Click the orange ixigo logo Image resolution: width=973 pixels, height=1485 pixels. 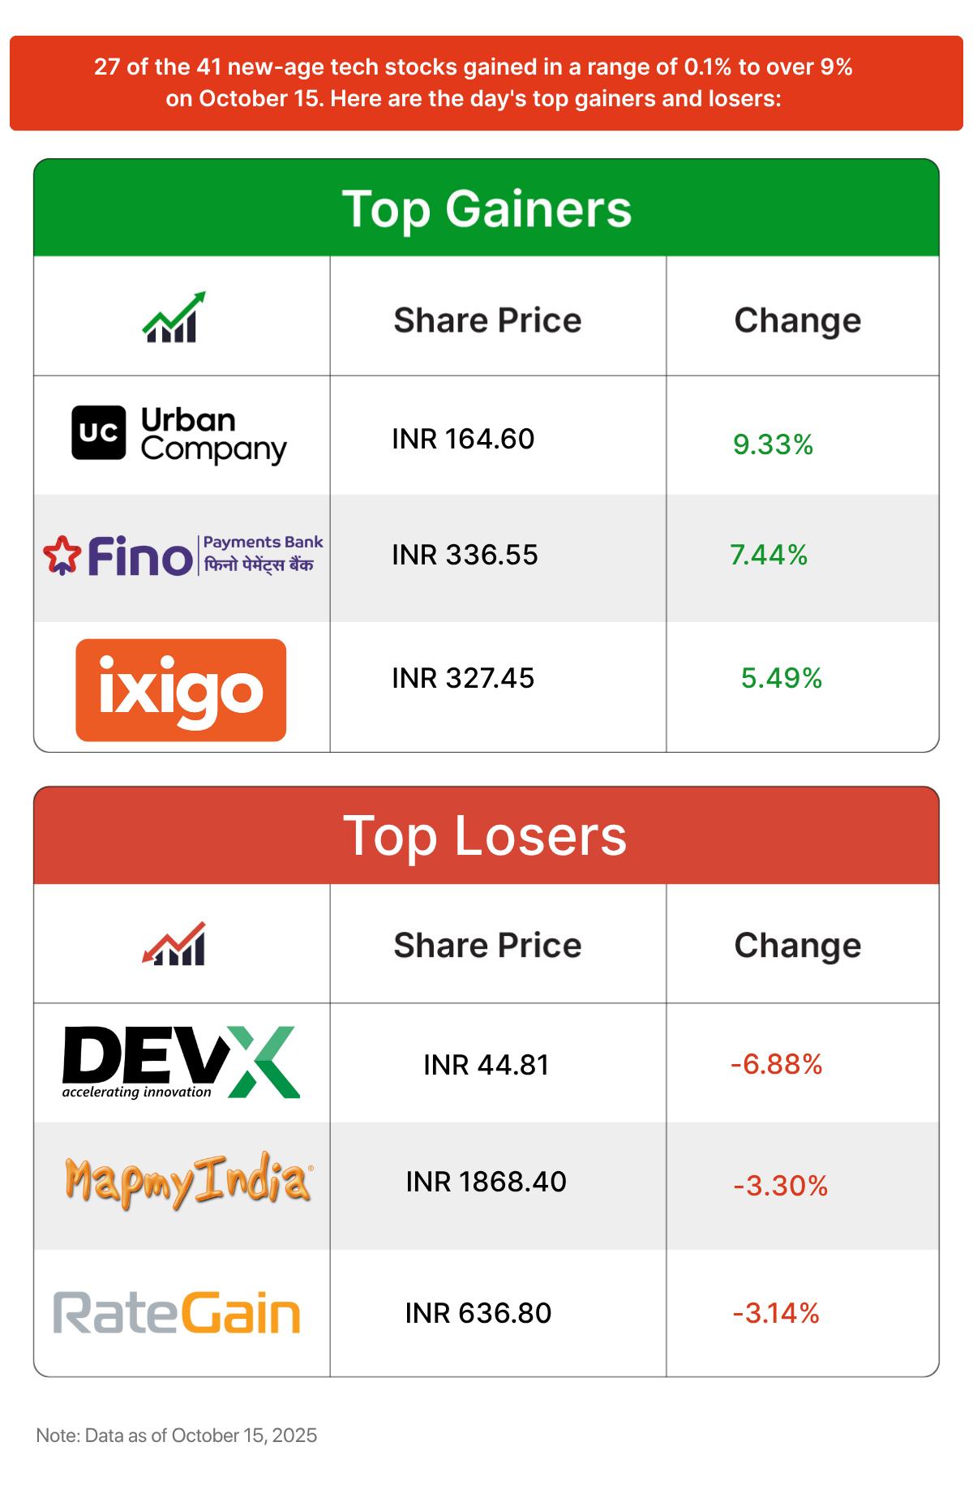click(x=181, y=690)
